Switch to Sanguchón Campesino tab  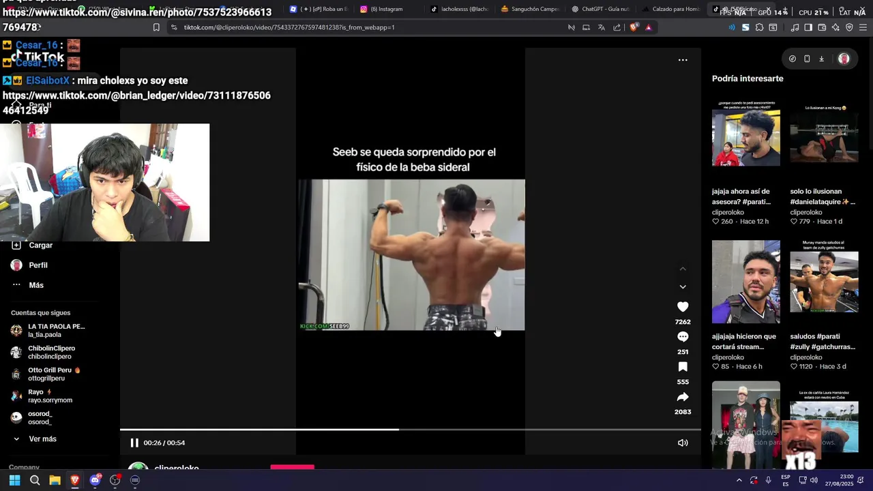[529, 9]
